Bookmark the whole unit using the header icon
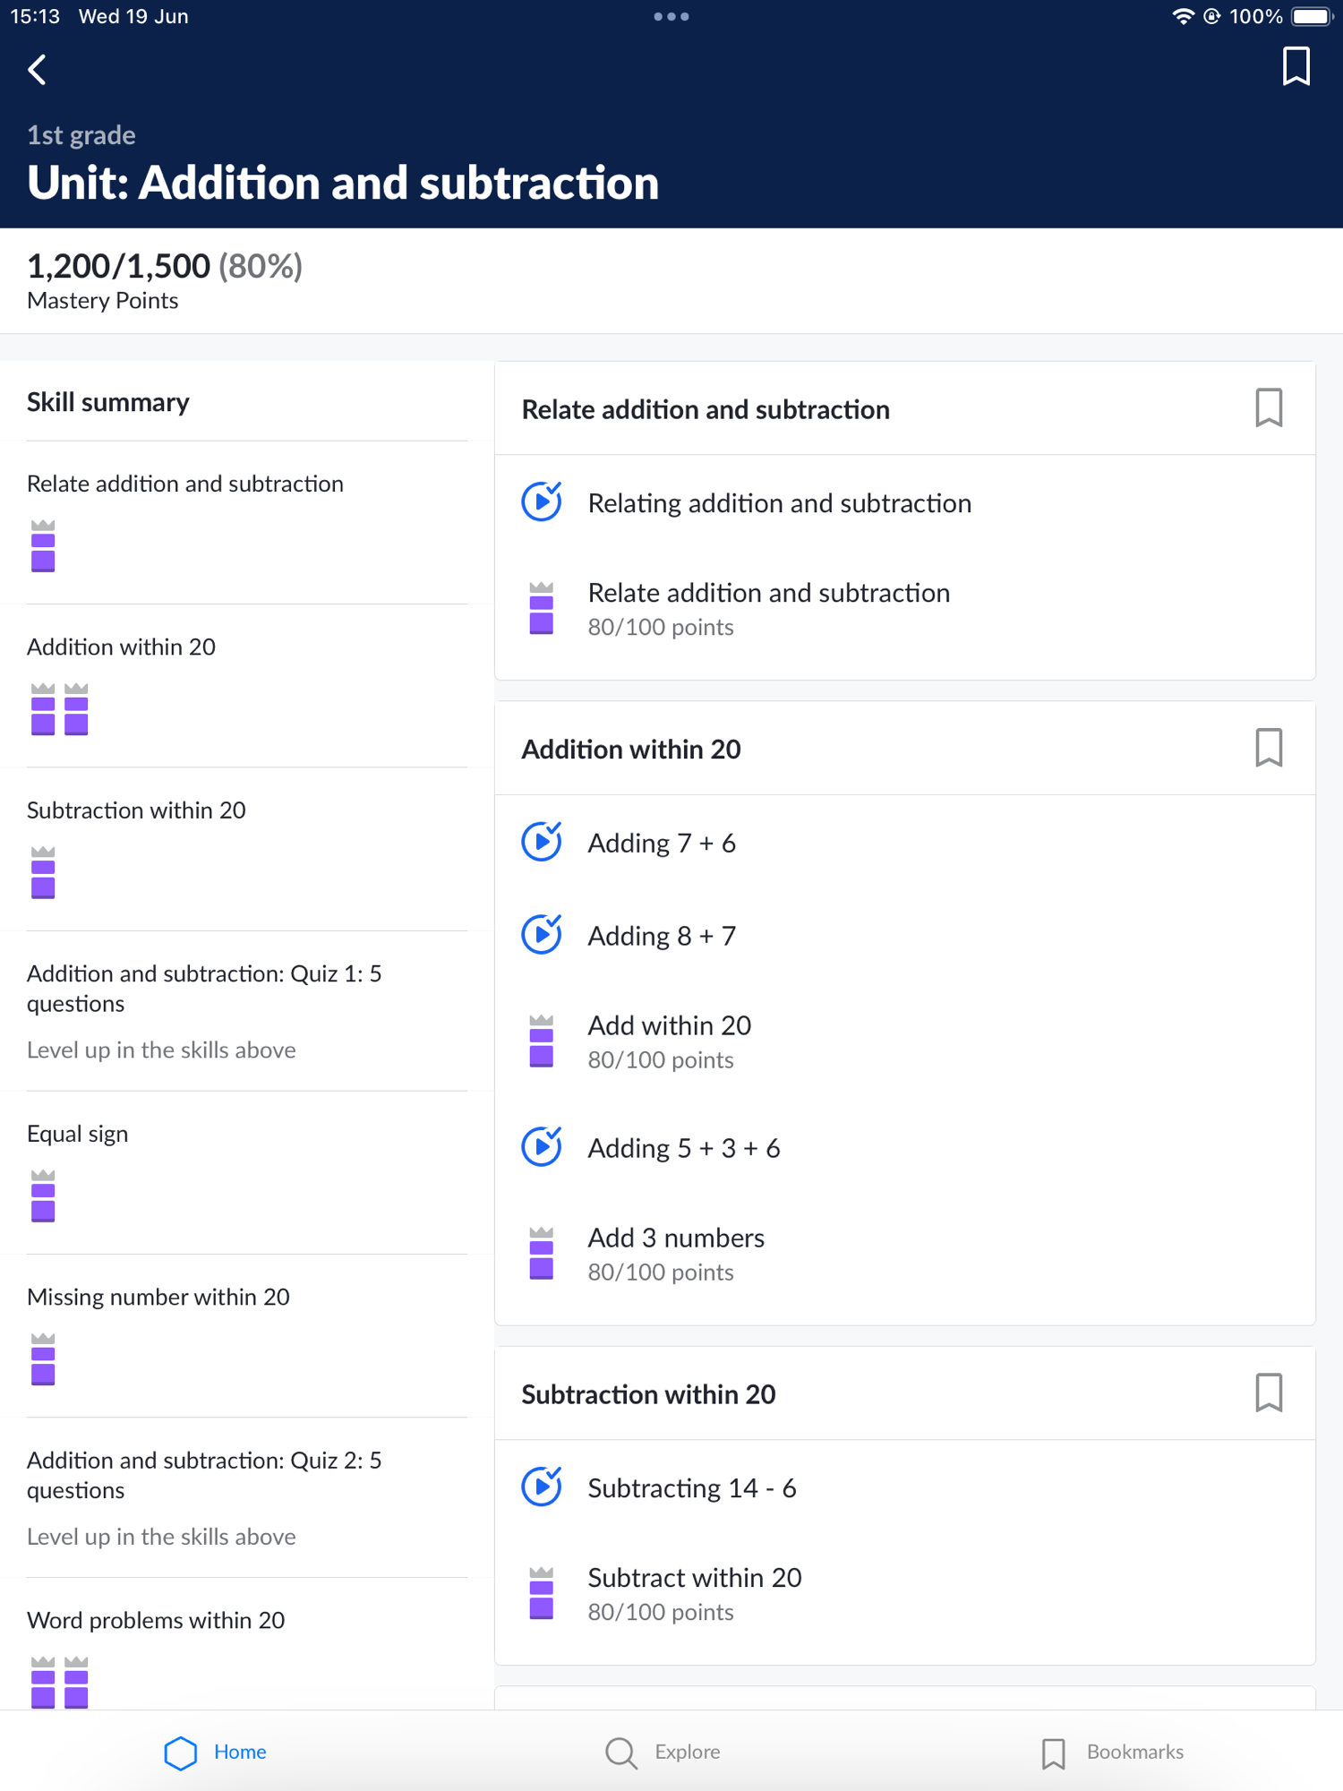Image resolution: width=1343 pixels, height=1791 pixels. click(x=1295, y=67)
